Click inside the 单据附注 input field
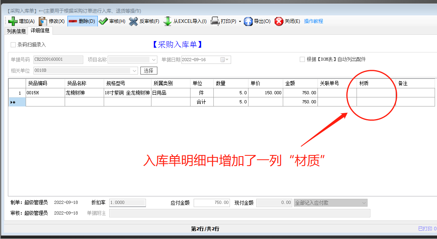Image resolution: width=437 pixels, height=239 pixels. tap(237, 213)
